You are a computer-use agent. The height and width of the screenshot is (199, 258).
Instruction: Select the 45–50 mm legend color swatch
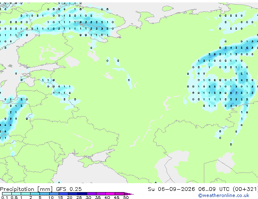pos(120,194)
